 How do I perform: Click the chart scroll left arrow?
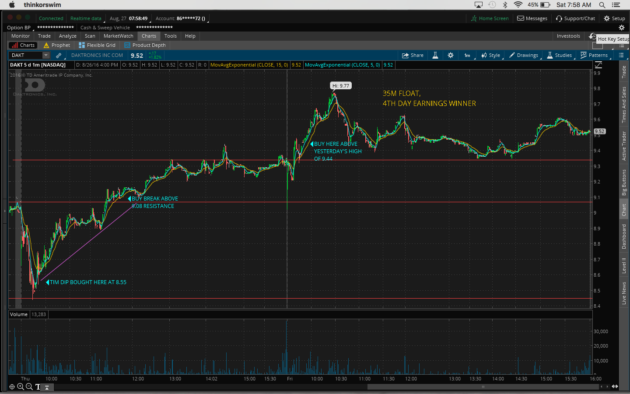click(x=602, y=387)
